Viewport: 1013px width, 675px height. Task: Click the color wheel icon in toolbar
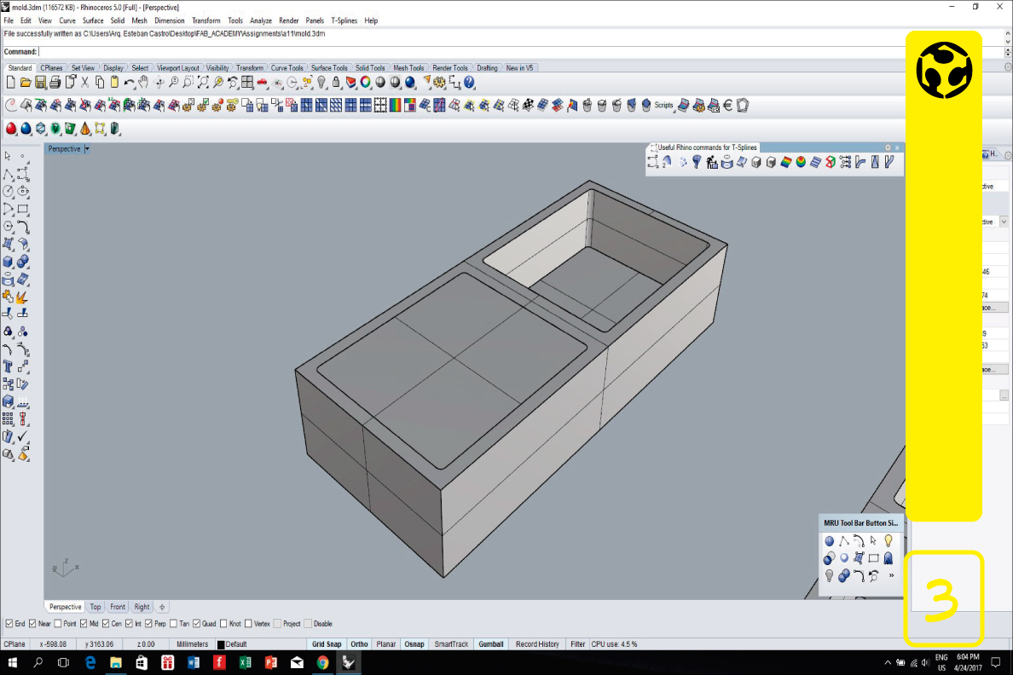coord(365,83)
